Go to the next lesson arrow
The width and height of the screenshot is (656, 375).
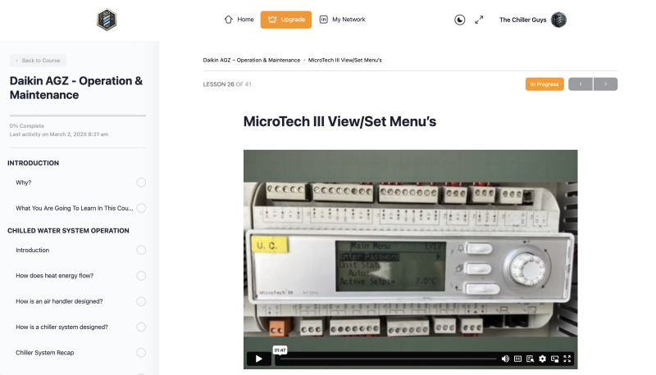point(605,84)
